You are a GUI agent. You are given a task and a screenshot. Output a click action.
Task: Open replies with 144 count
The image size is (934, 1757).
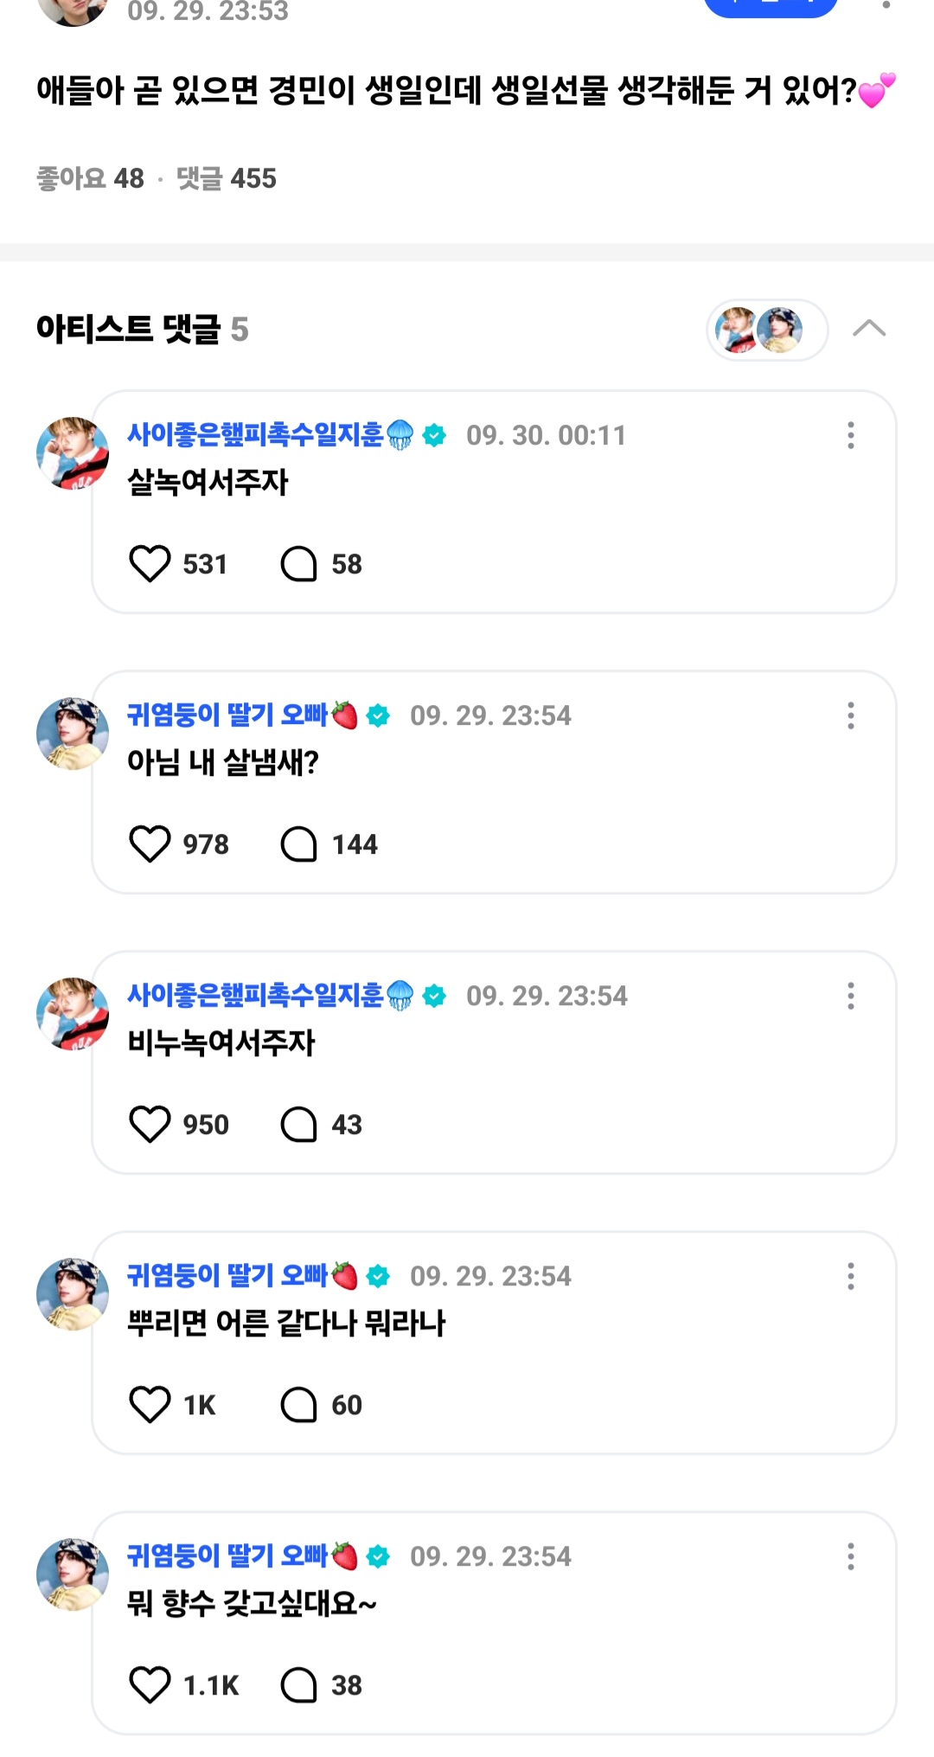pos(299,844)
